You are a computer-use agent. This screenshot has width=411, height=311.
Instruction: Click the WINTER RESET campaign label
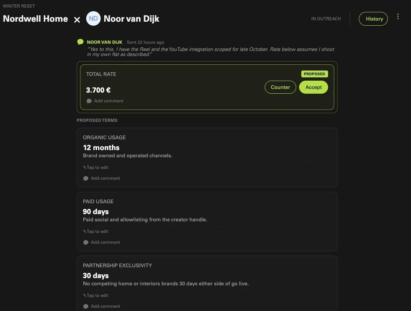tap(19, 6)
